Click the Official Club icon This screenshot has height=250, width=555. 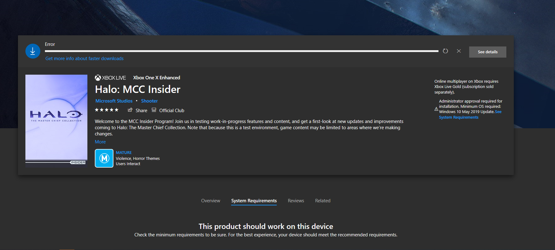coord(154,110)
